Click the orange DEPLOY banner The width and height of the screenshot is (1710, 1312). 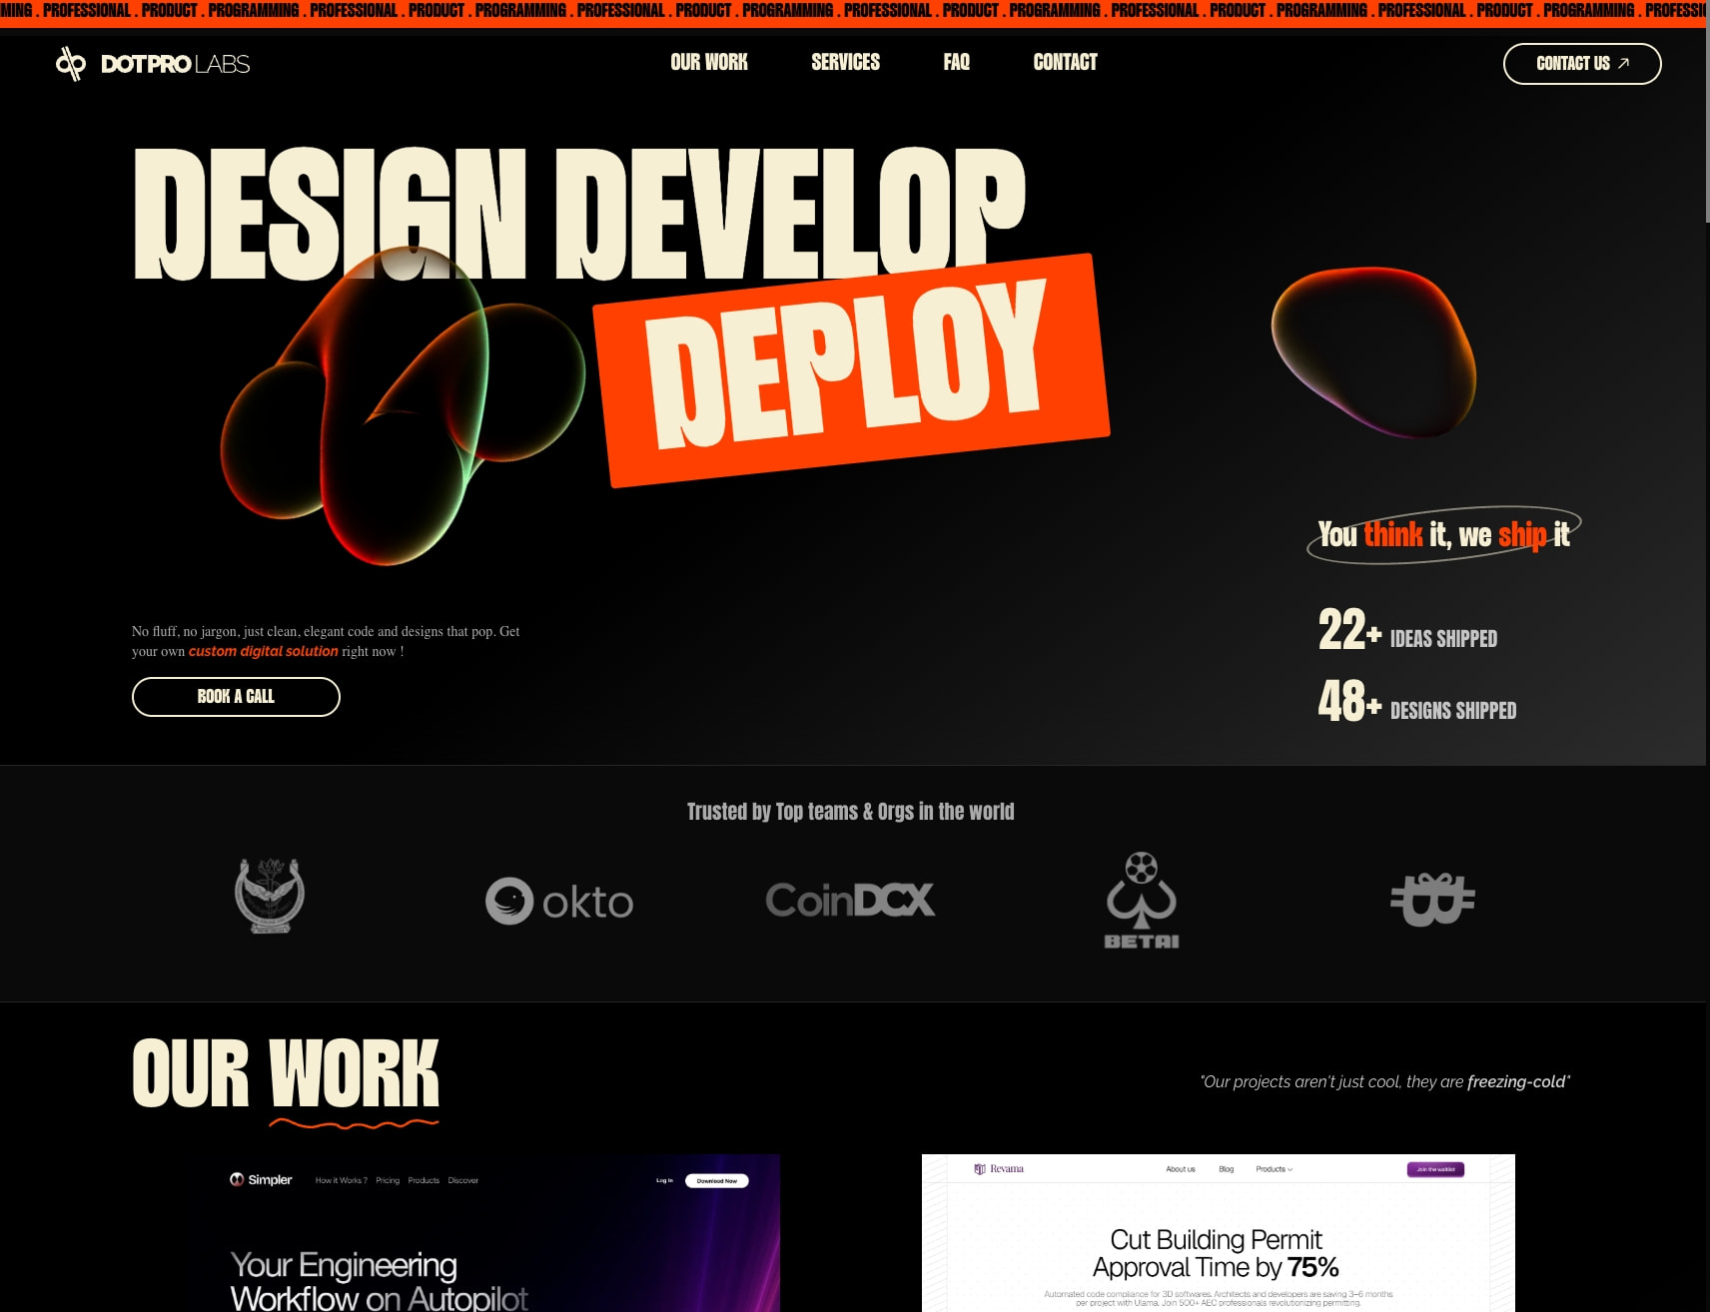[851, 370]
